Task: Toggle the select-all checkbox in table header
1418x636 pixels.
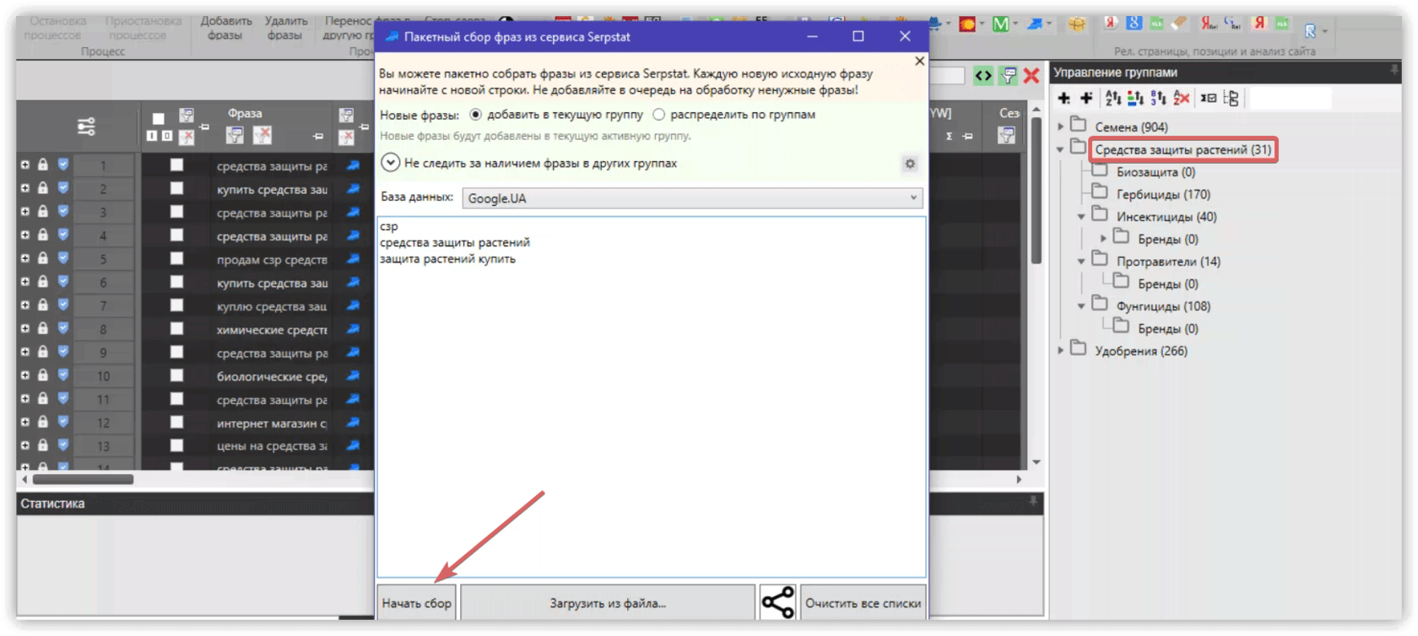Action: point(158,119)
